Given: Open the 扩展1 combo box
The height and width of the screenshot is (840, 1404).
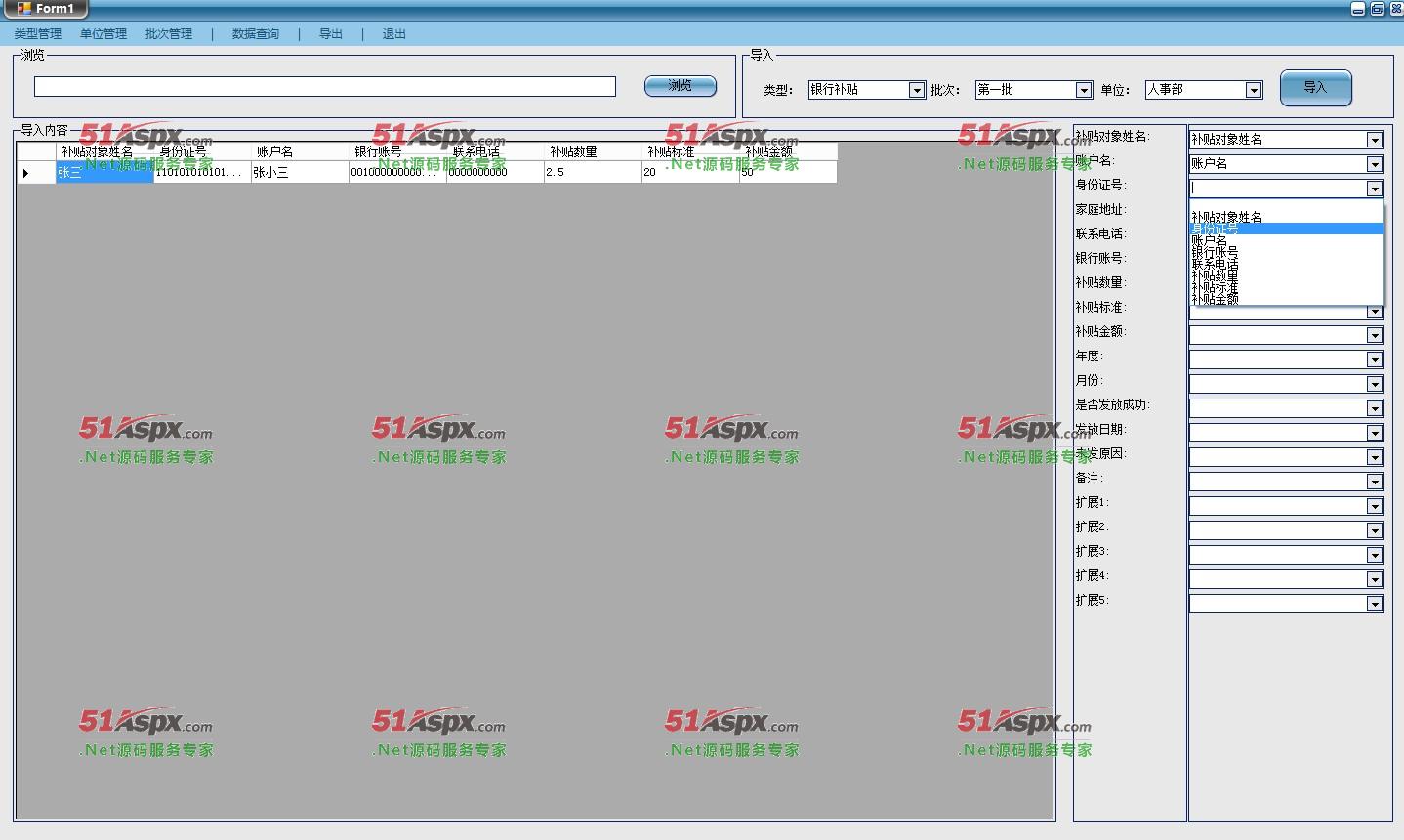Looking at the screenshot, I should click(1375, 506).
